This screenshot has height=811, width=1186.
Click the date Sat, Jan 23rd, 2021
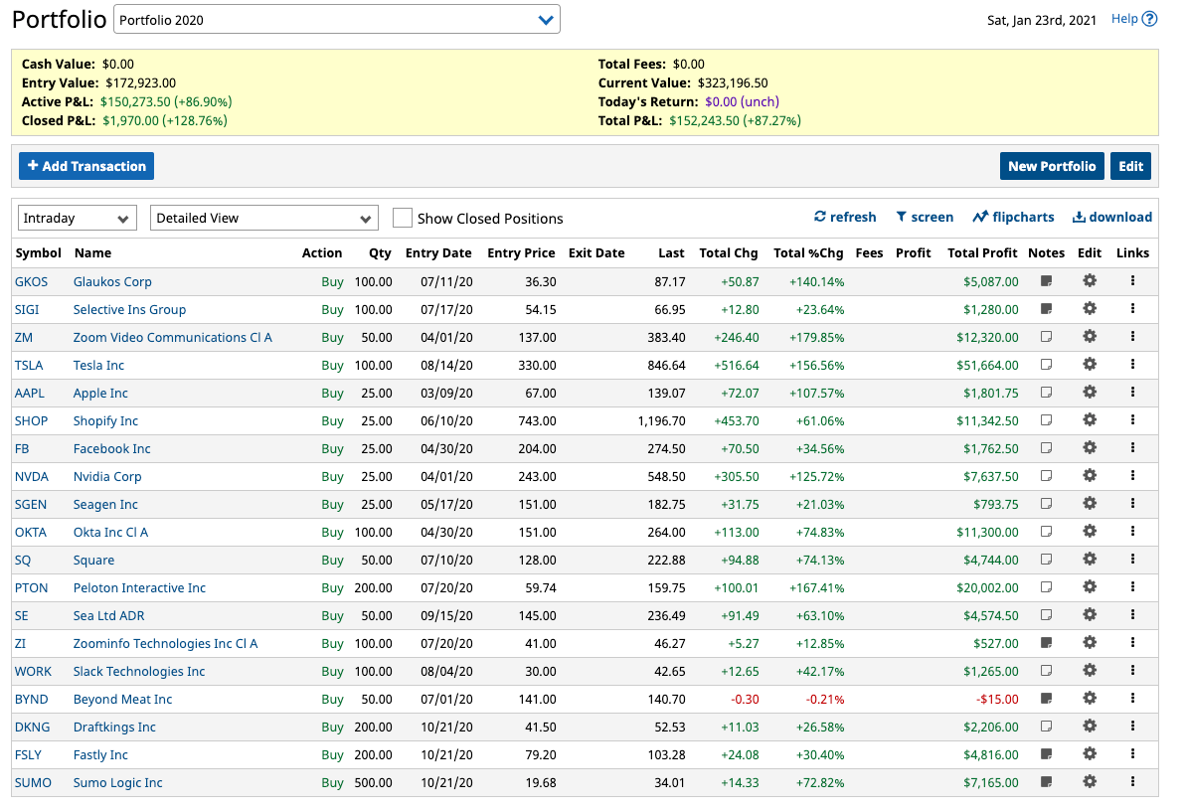[x=1042, y=21]
